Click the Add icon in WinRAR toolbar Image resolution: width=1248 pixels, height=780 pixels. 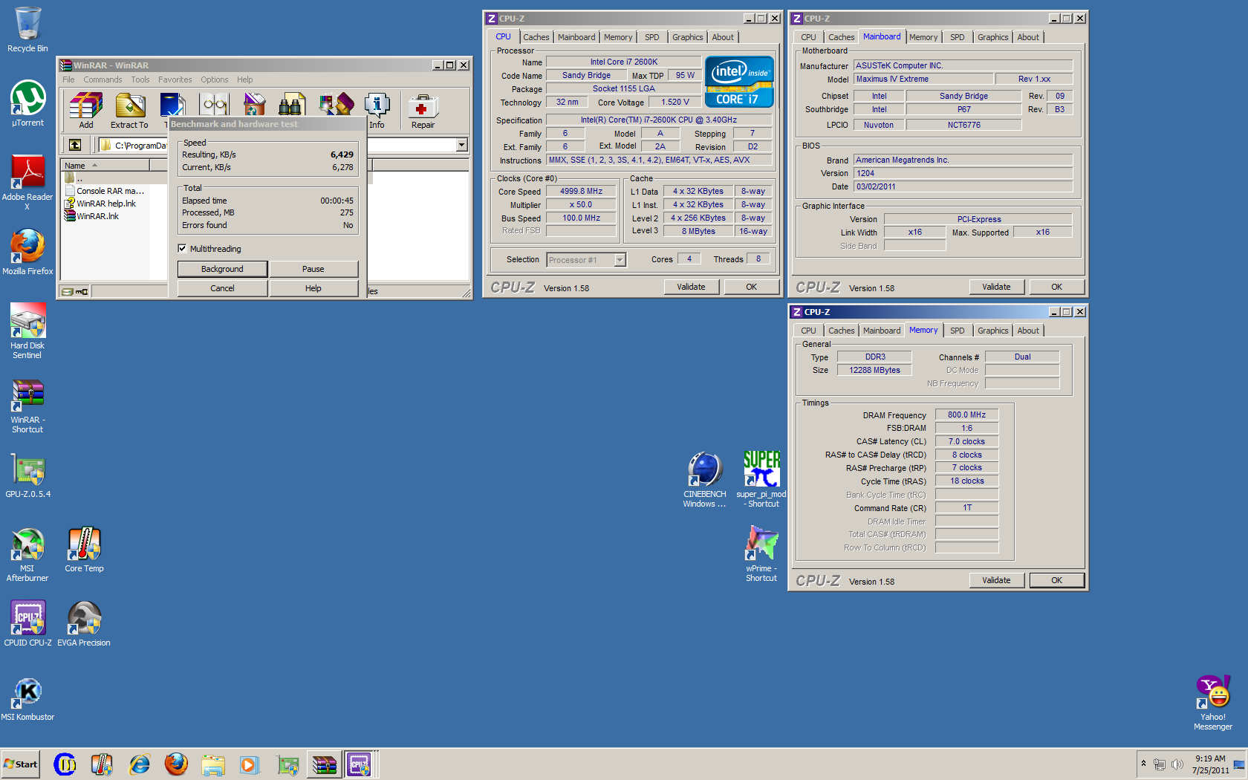86,110
